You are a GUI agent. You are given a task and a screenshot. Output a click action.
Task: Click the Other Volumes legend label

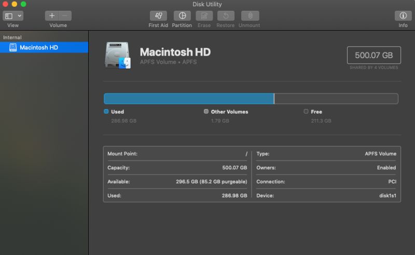point(229,112)
